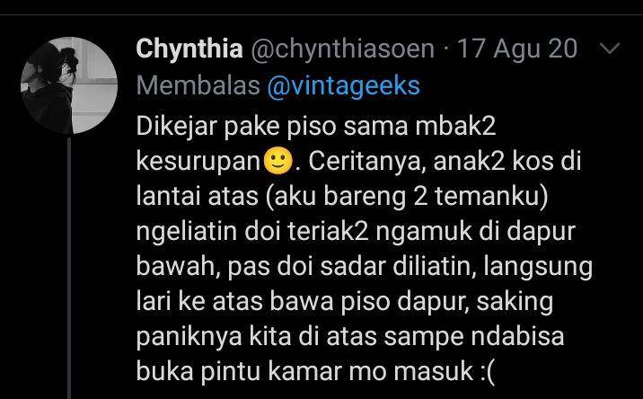Open the tweet timestamp 17 Agu 20
The image size is (643, 399).
pos(517,49)
